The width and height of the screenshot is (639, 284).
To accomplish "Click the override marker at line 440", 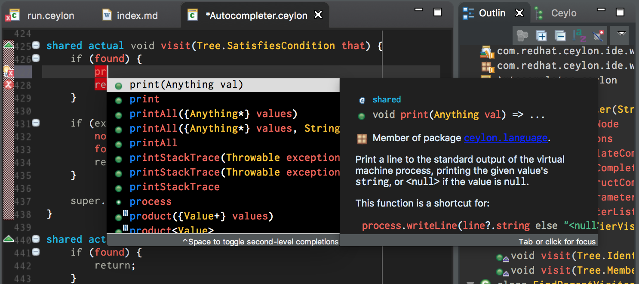I will 9,238.
